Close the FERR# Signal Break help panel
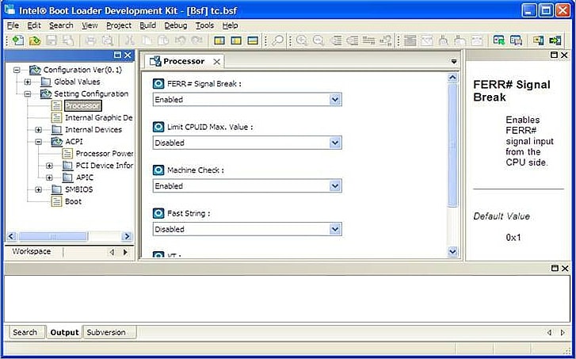Screen dimensions: 576x359 564,55
